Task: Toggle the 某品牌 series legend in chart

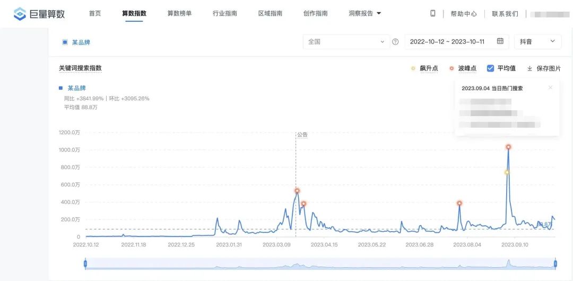Action: tap(72, 88)
